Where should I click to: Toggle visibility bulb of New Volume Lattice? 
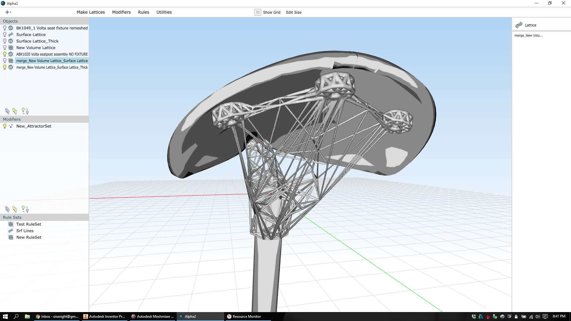(x=5, y=48)
